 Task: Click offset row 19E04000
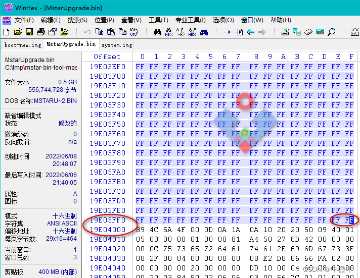click(108, 230)
